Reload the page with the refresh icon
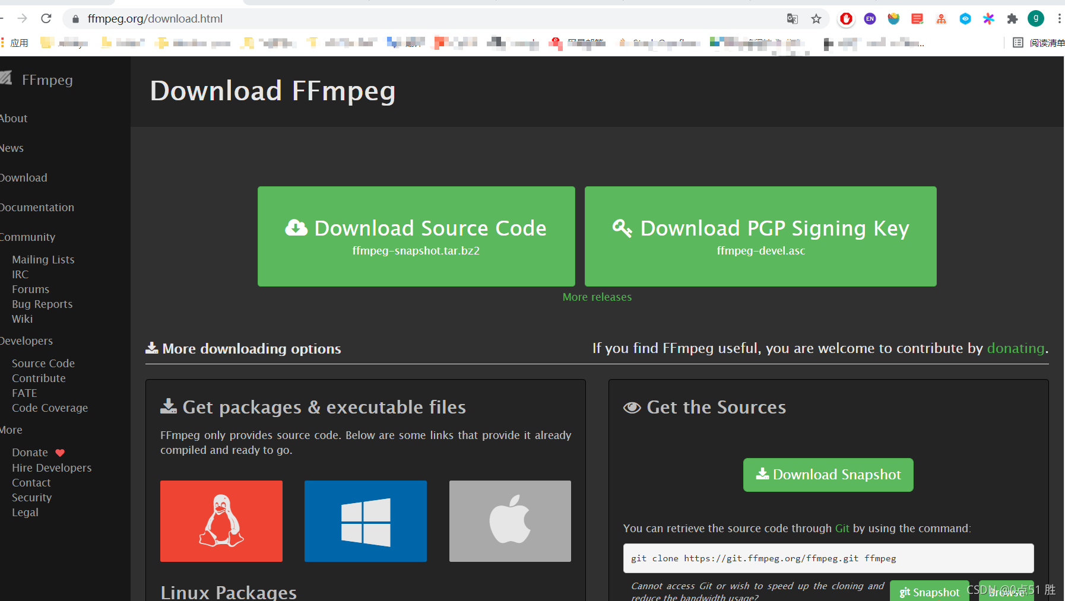This screenshot has width=1065, height=601. click(x=46, y=18)
